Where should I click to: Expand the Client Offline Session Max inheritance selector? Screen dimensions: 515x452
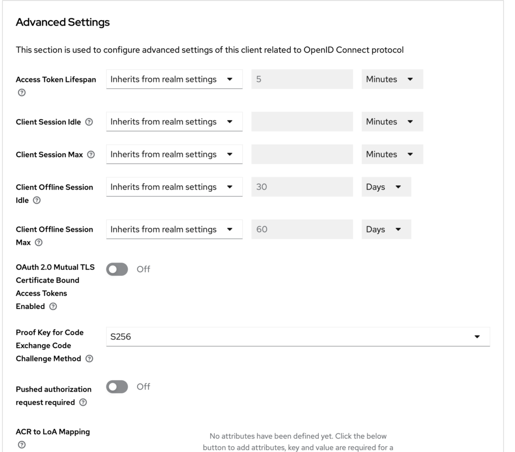point(174,230)
